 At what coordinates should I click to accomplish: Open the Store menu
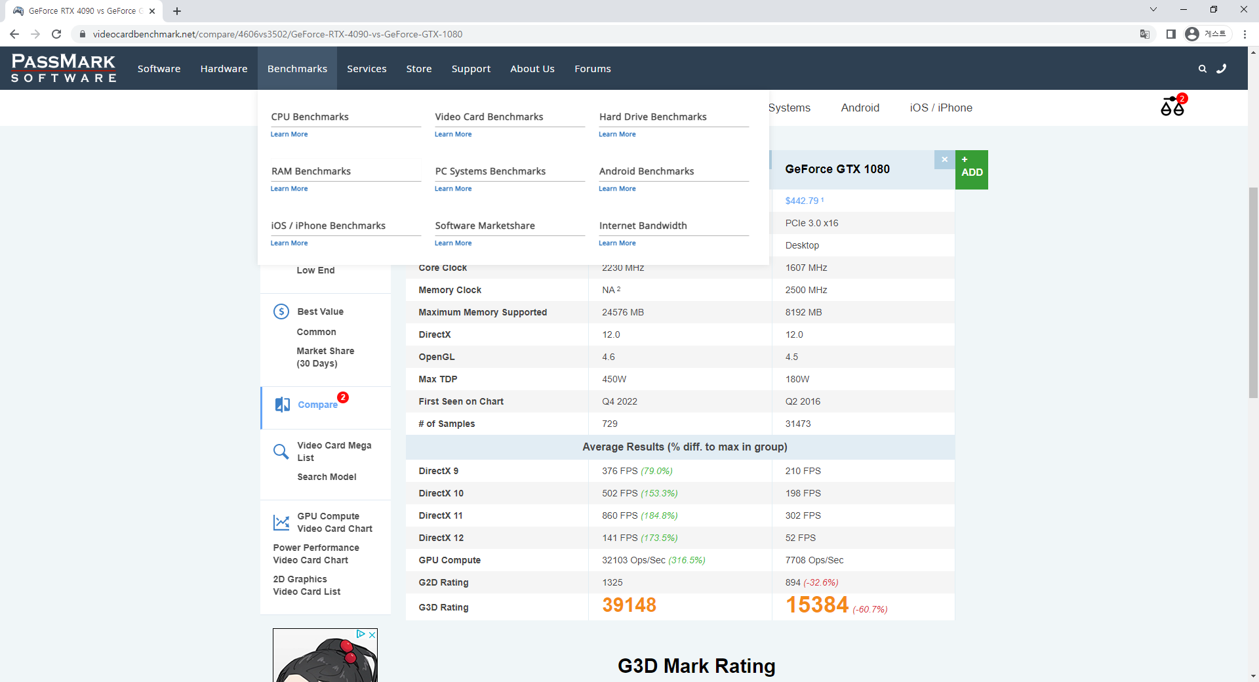[x=419, y=69]
